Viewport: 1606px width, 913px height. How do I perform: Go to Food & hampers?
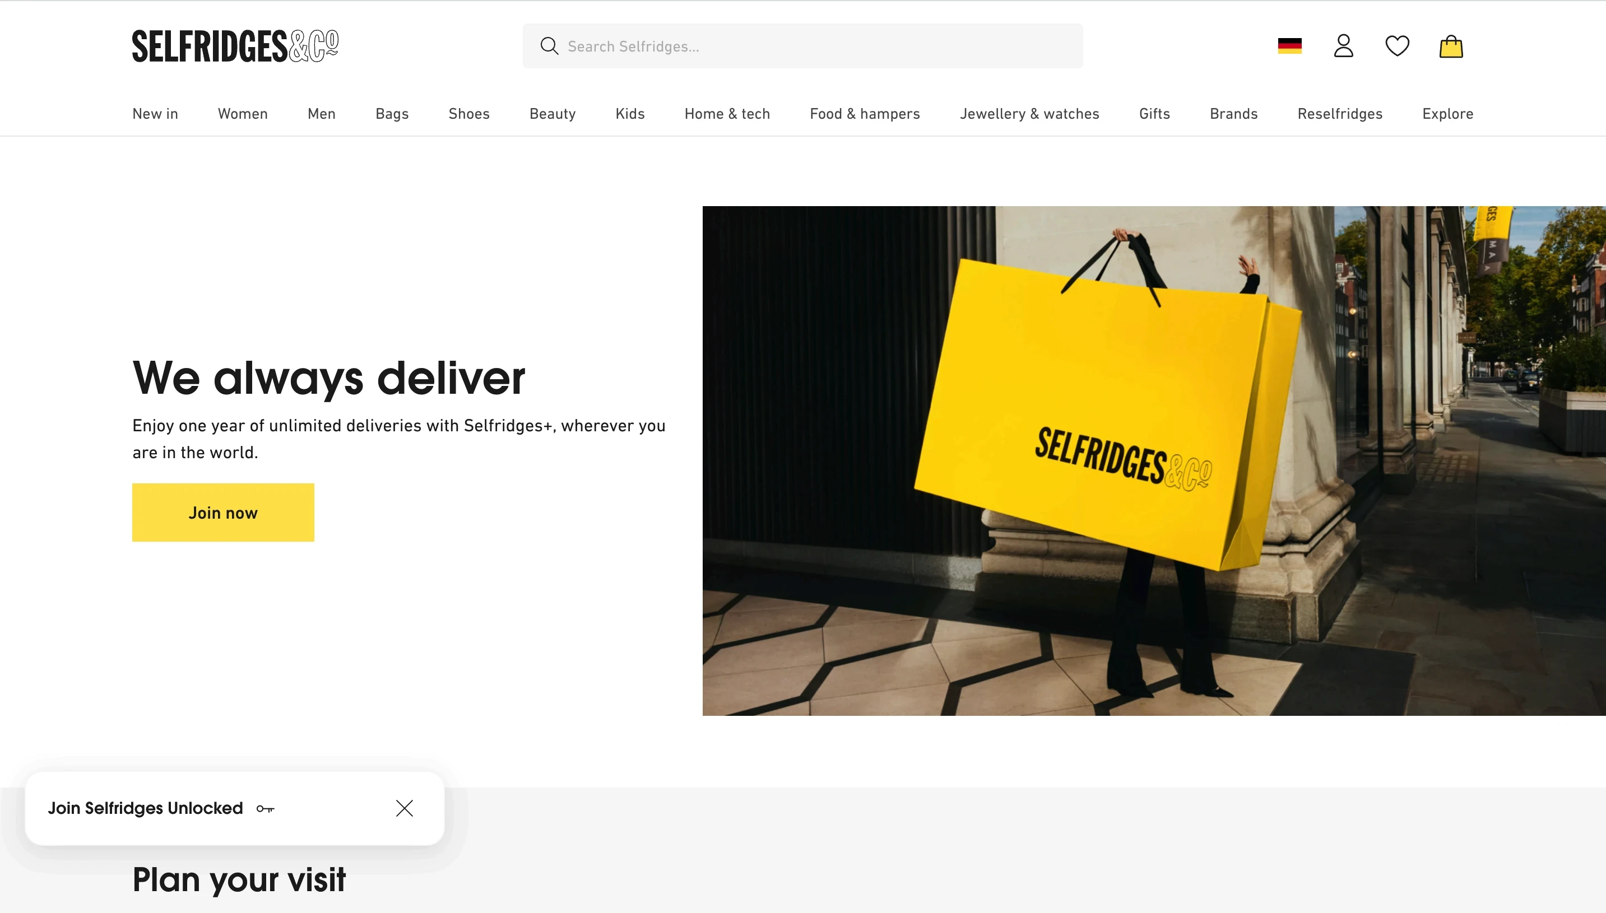point(865,114)
